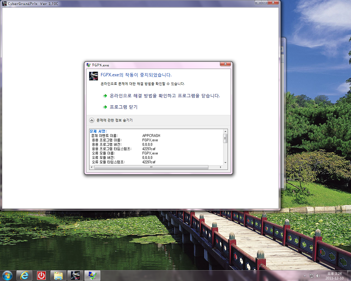Switch to CyberGrandPrix game taskbar icon
Viewport: 351px width, 281px height.
pyautogui.click(x=75, y=275)
